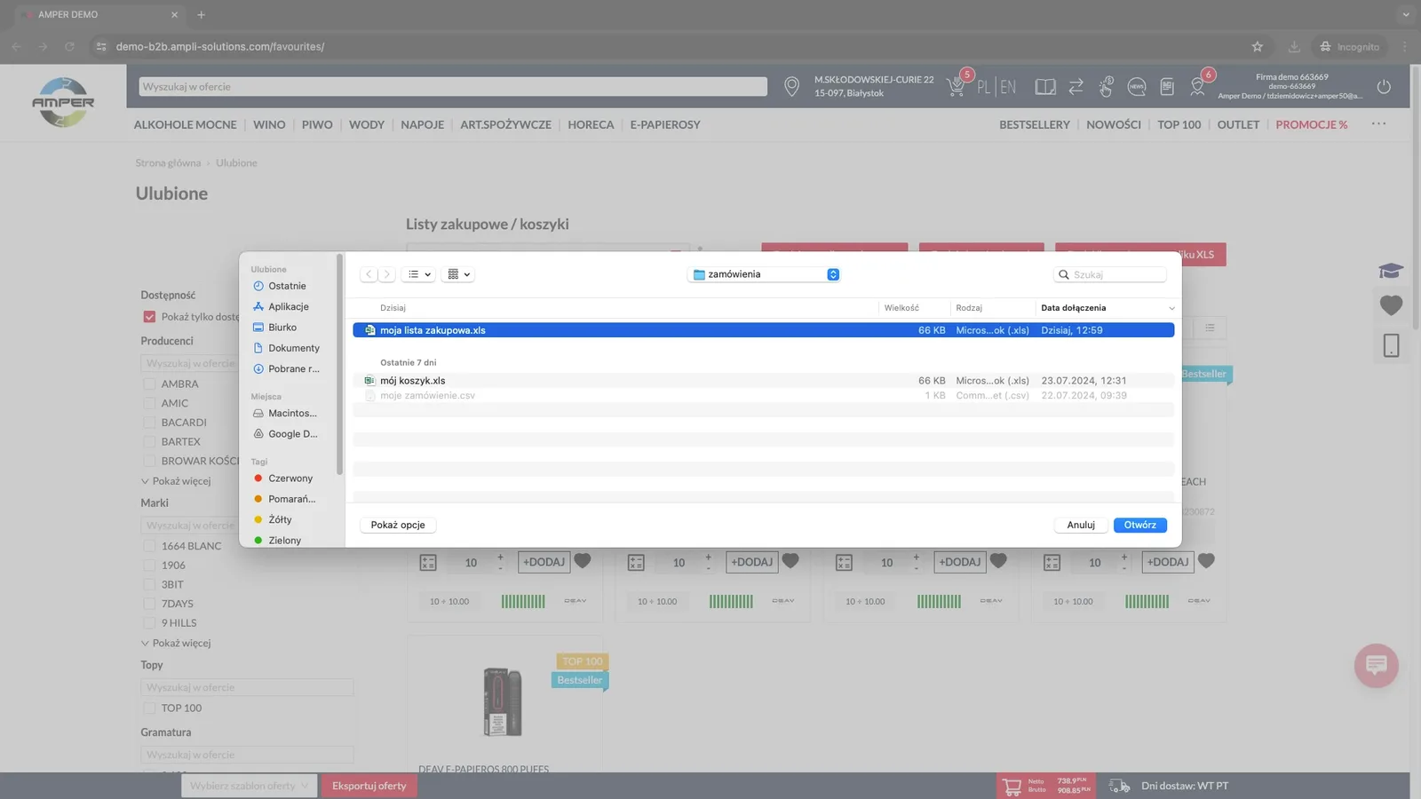
Task: Select Google Drive in the sidebar
Action: (x=292, y=434)
